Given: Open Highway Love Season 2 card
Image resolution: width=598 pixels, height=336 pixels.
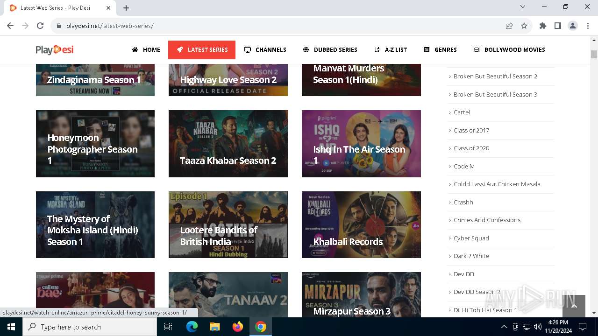Looking at the screenshot, I should tap(228, 80).
